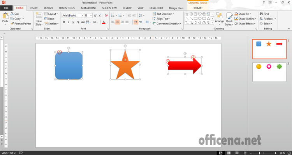Open the font name dropdown
292x155 pixels.
click(83, 16)
